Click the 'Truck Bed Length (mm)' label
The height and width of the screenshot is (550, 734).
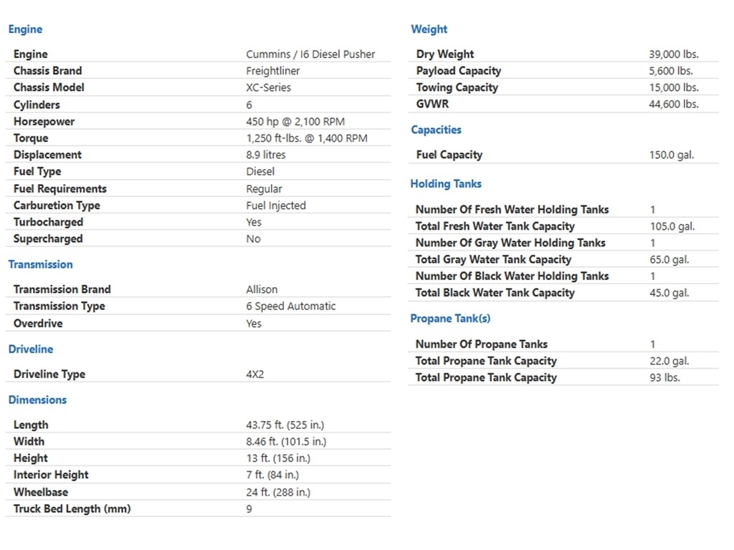[72, 509]
